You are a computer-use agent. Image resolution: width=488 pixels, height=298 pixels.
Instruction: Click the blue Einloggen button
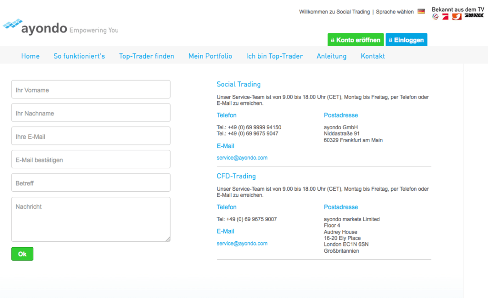coord(406,40)
